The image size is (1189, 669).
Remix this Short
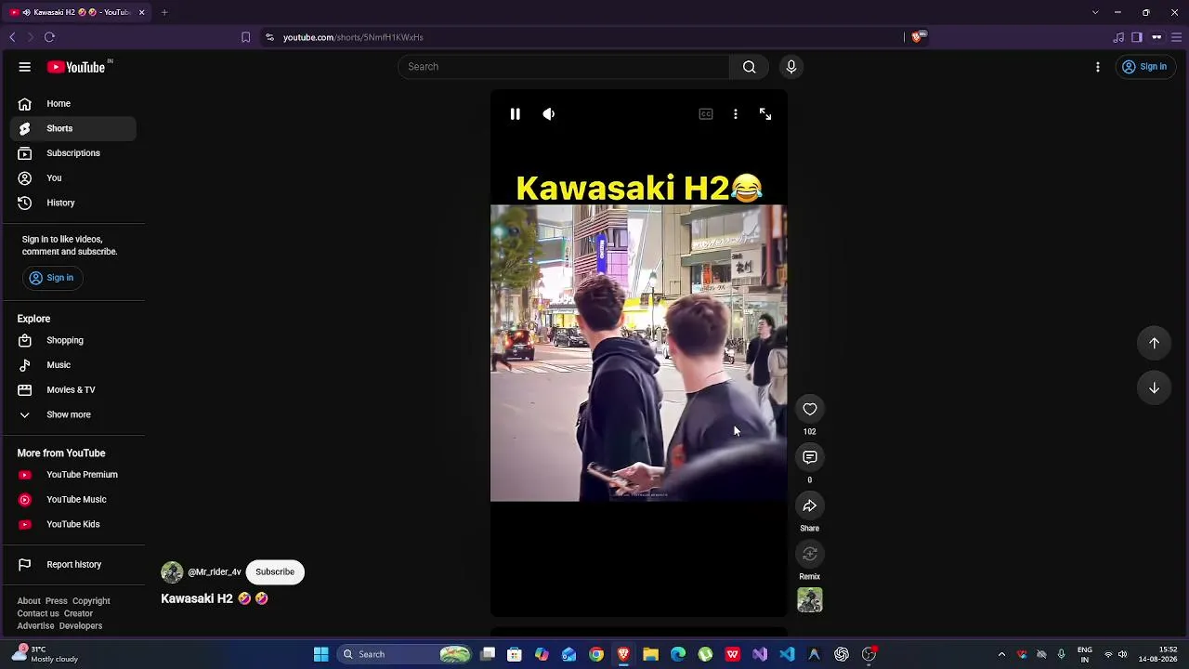[810, 555]
